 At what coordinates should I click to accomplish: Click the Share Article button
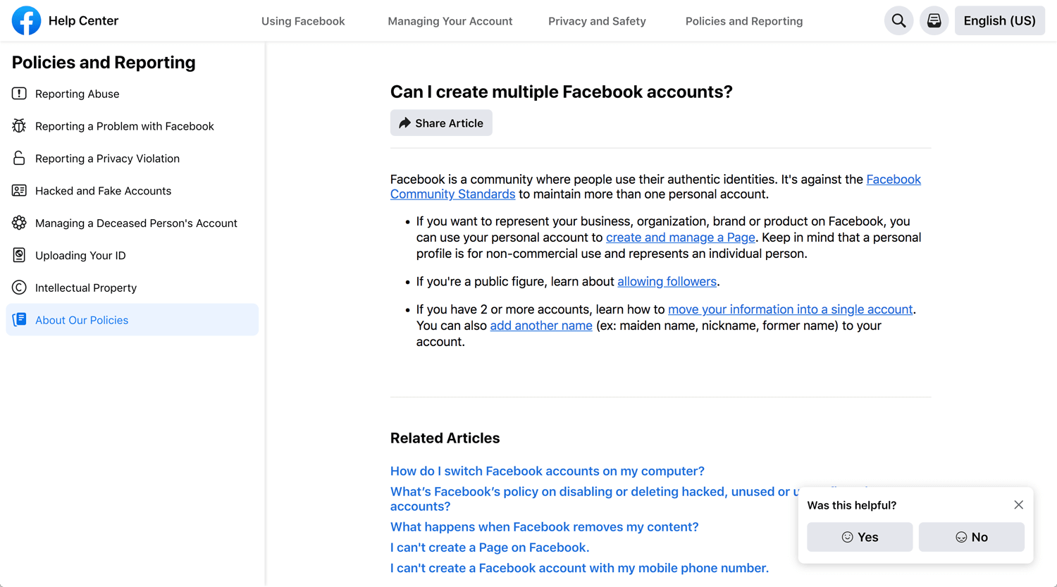(x=441, y=123)
